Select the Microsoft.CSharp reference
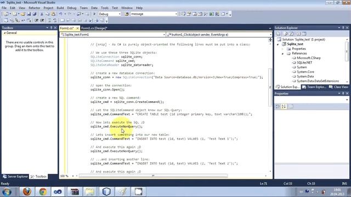The height and width of the screenshot is (197, 351). (x=309, y=58)
